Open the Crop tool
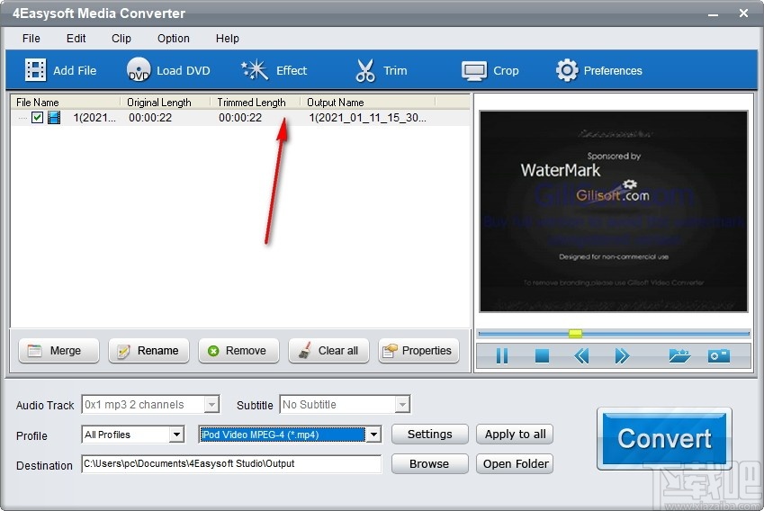Viewport: 764px width, 511px height. coord(490,70)
